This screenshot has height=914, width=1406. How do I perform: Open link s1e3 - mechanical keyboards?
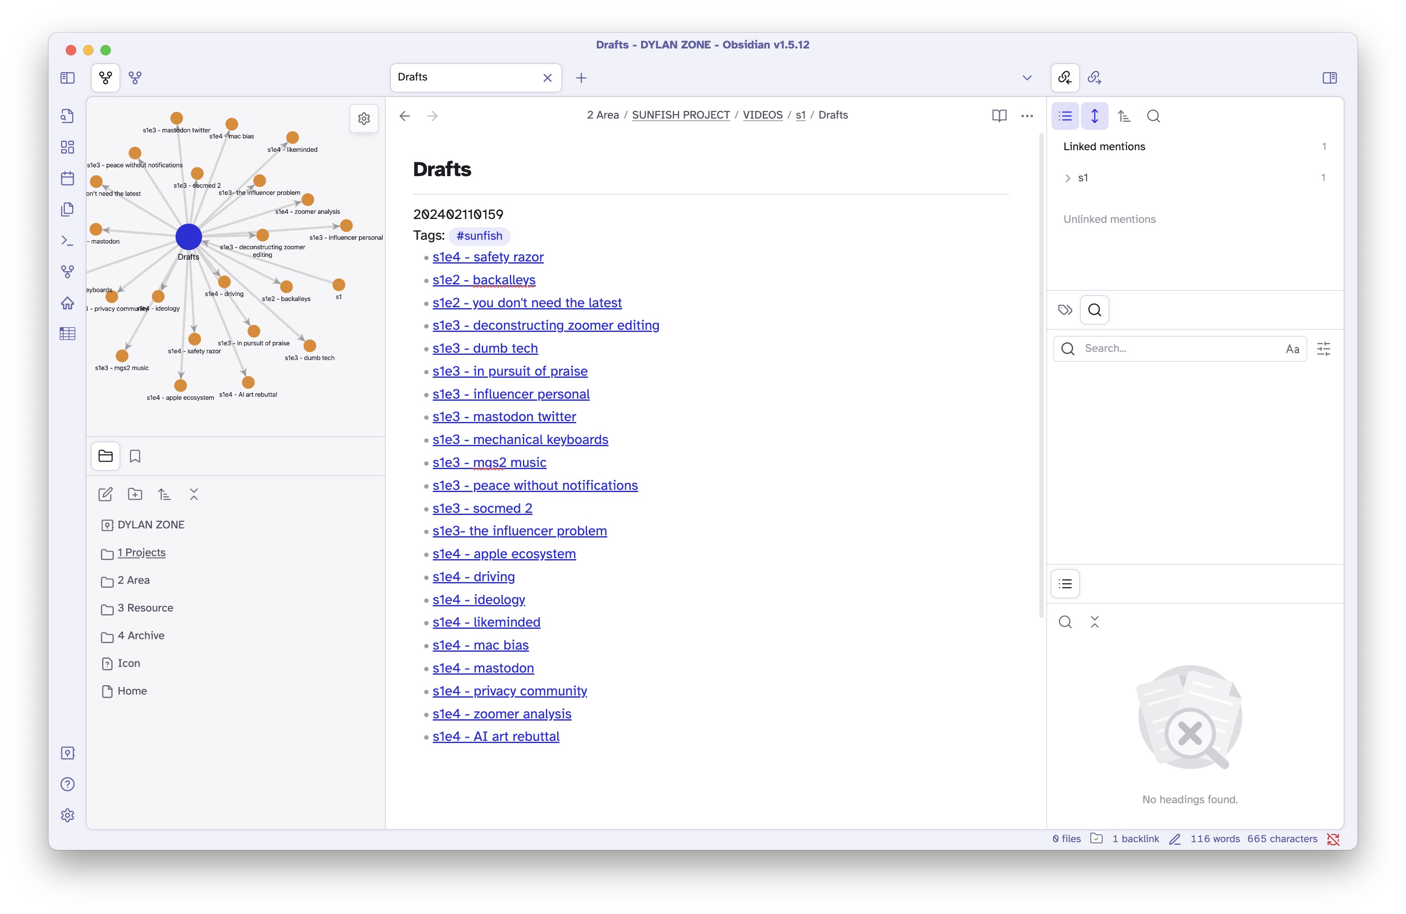[520, 439]
